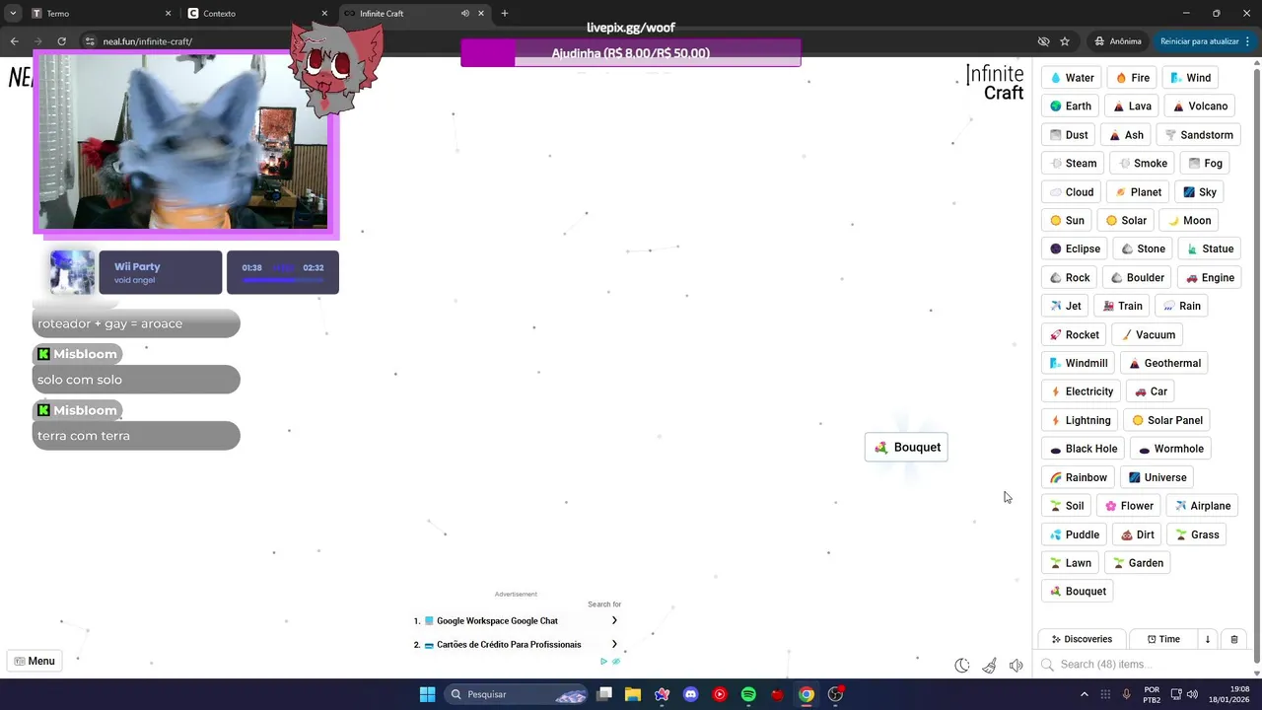Open the Menu button
The image size is (1262, 710).
click(34, 661)
